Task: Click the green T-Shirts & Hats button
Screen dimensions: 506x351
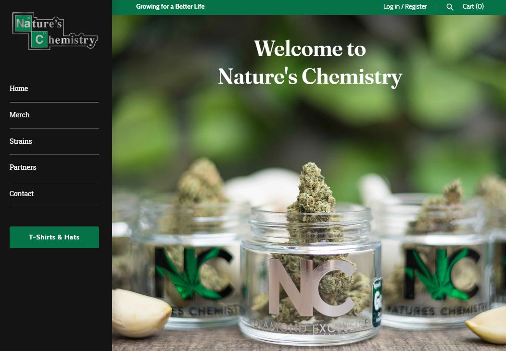Action: [x=54, y=237]
